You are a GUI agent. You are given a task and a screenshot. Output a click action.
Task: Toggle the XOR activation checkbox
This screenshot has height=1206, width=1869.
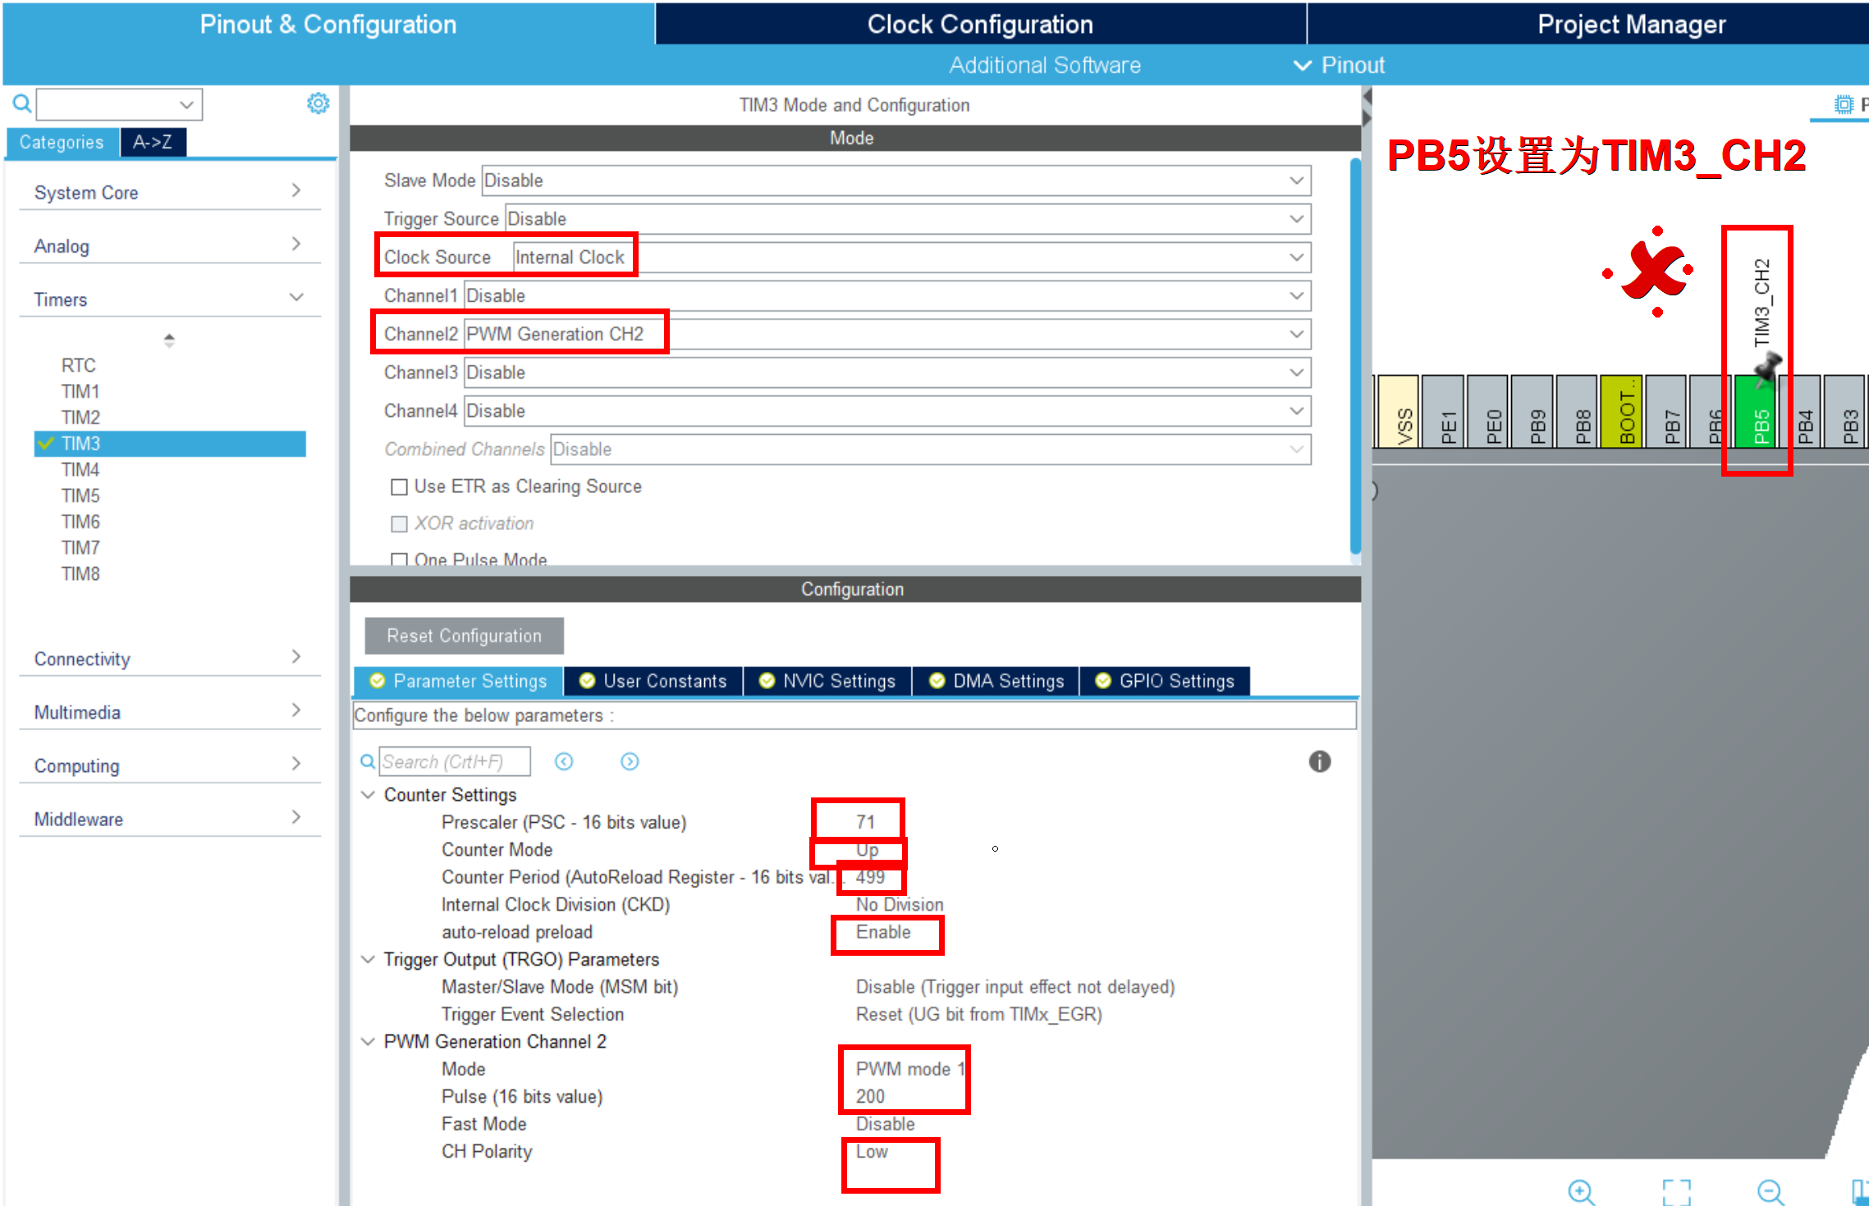(x=400, y=524)
